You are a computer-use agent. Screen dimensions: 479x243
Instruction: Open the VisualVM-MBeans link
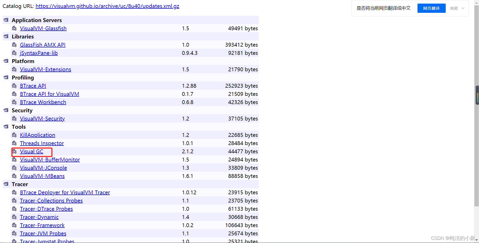42,176
